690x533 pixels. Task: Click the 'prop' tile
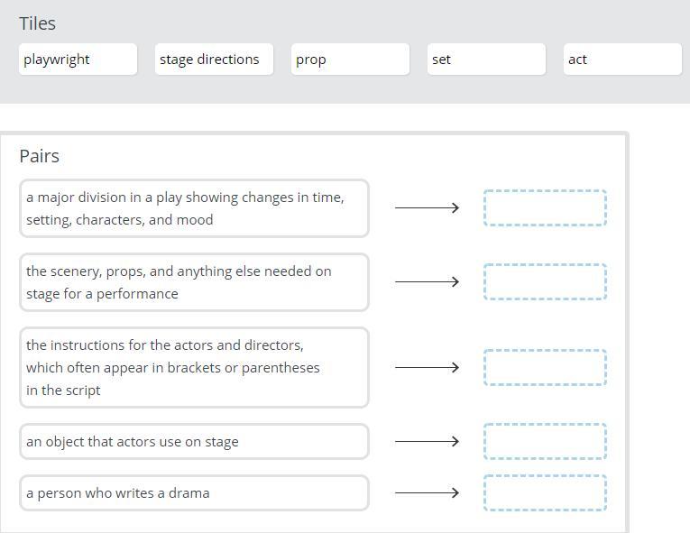point(350,60)
